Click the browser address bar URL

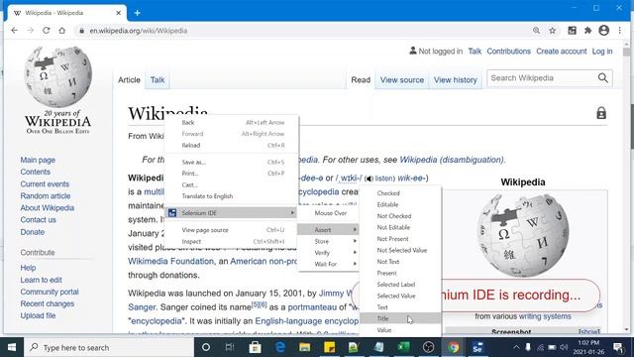(x=139, y=31)
